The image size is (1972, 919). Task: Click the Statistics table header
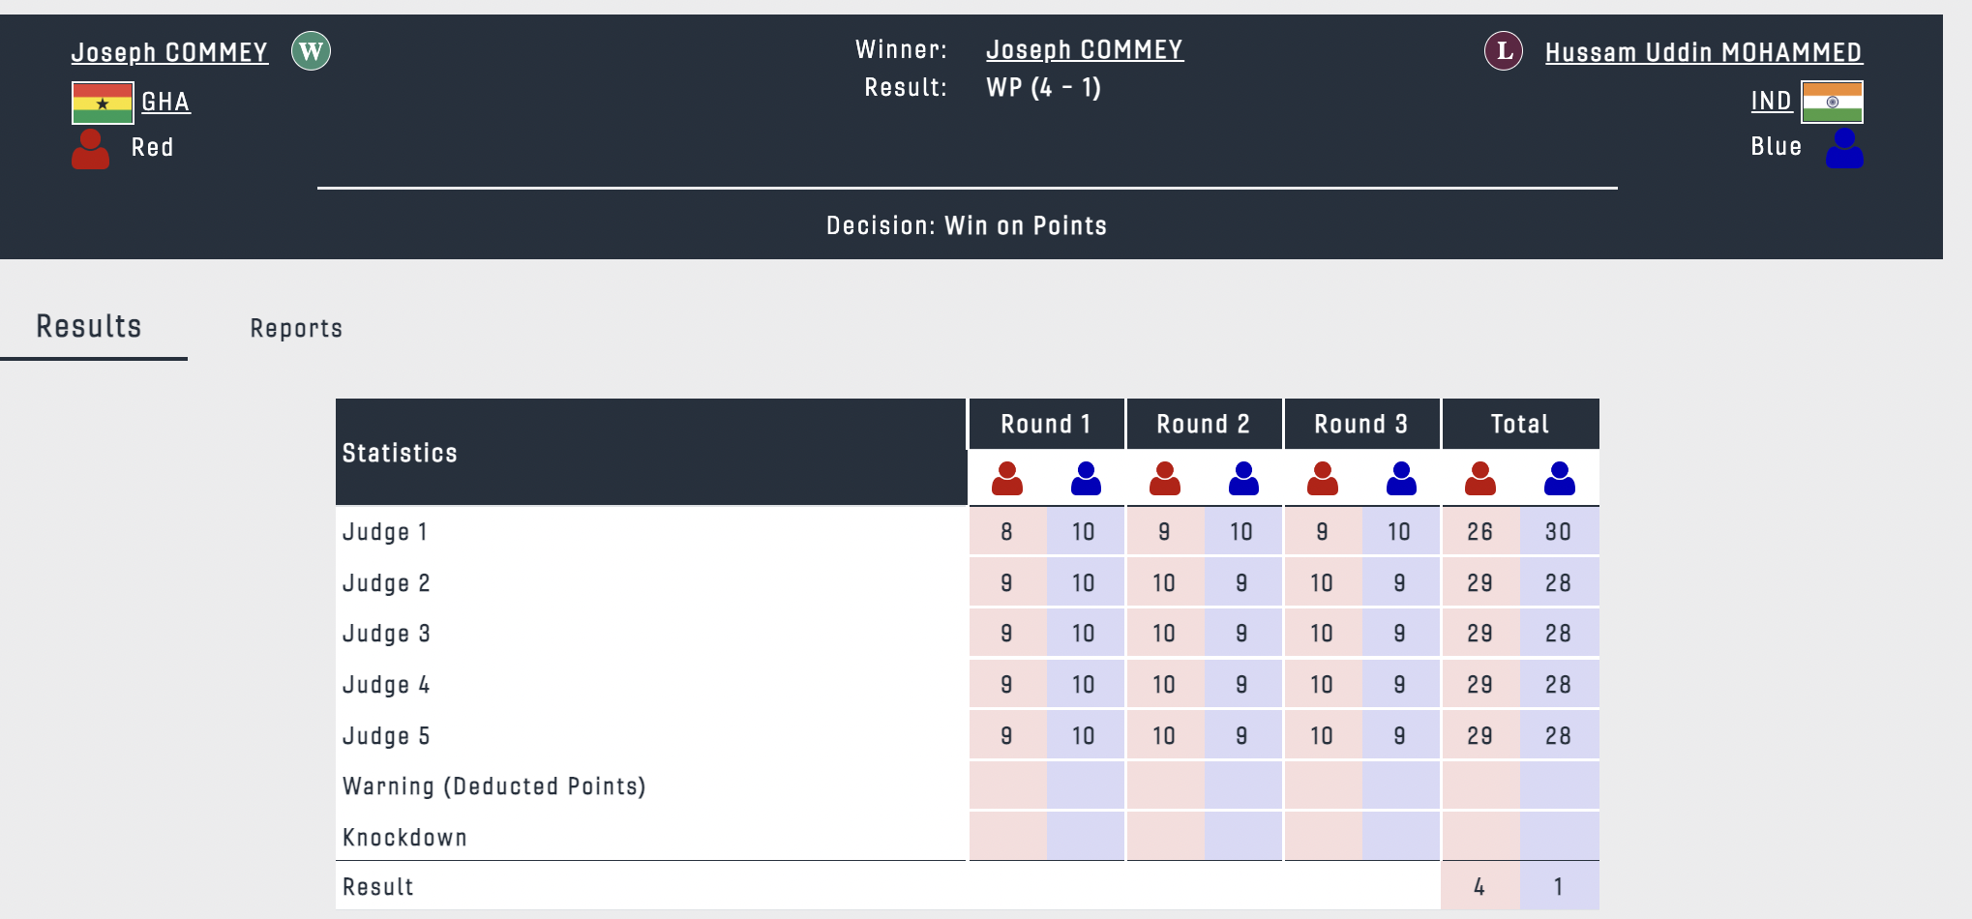[x=400, y=453]
